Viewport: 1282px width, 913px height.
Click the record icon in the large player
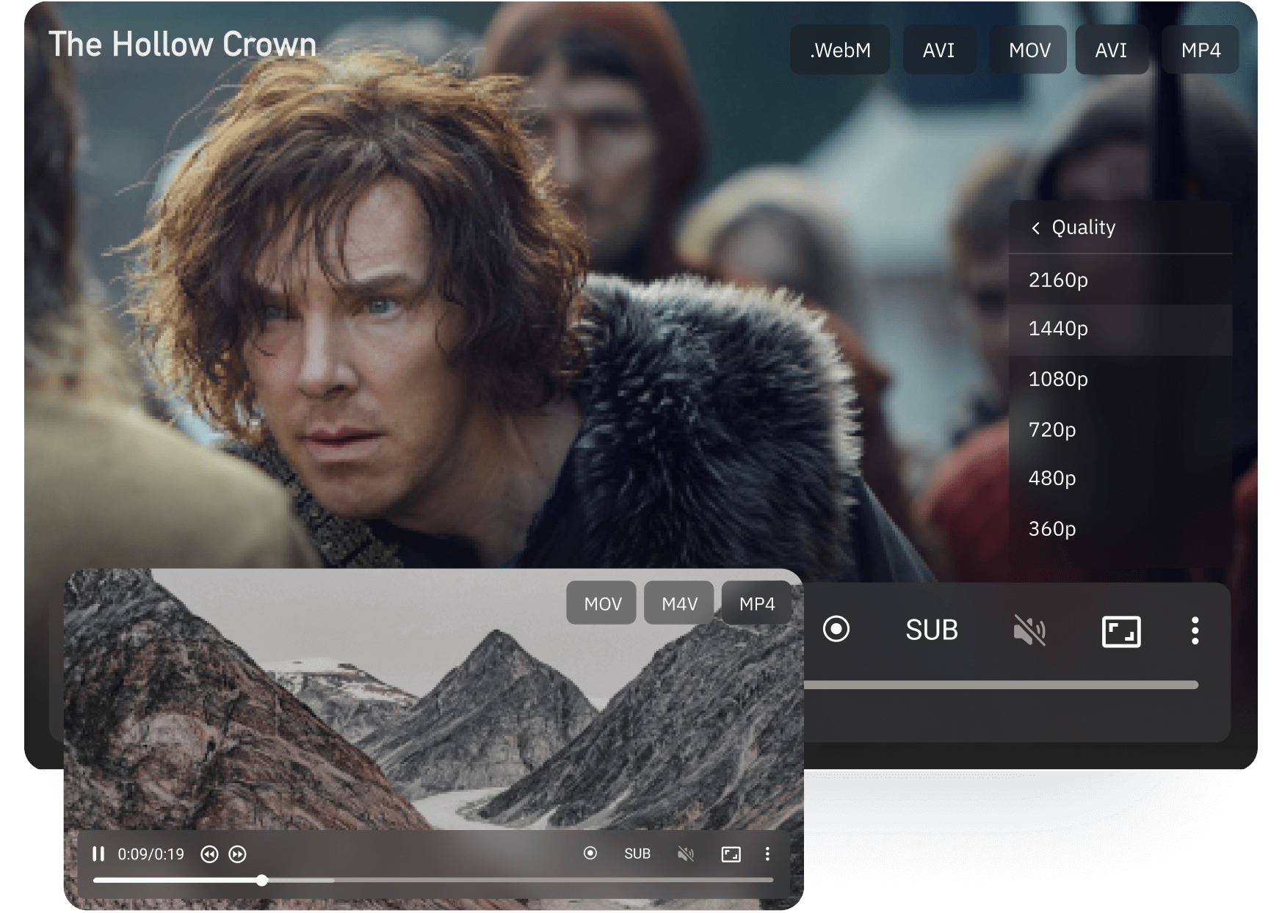tap(836, 629)
